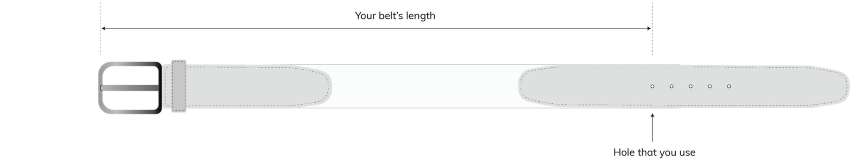
Task: Click the middle of the horizontal measurement line
Action: pos(376,28)
